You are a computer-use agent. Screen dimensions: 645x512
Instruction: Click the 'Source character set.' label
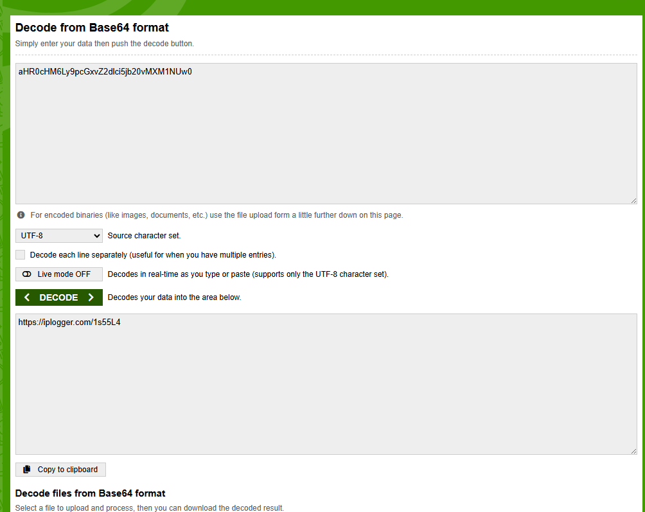pyautogui.click(x=144, y=236)
